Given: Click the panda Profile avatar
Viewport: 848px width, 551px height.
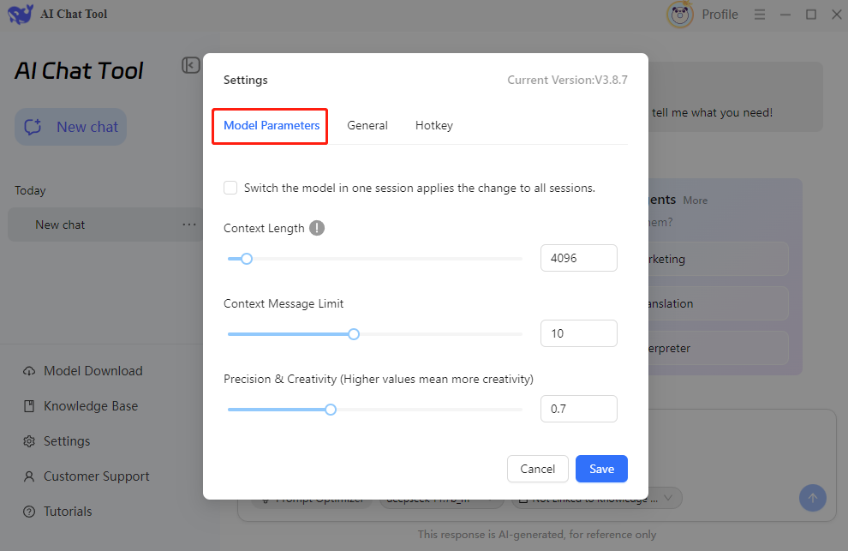Looking at the screenshot, I should pyautogui.click(x=680, y=15).
